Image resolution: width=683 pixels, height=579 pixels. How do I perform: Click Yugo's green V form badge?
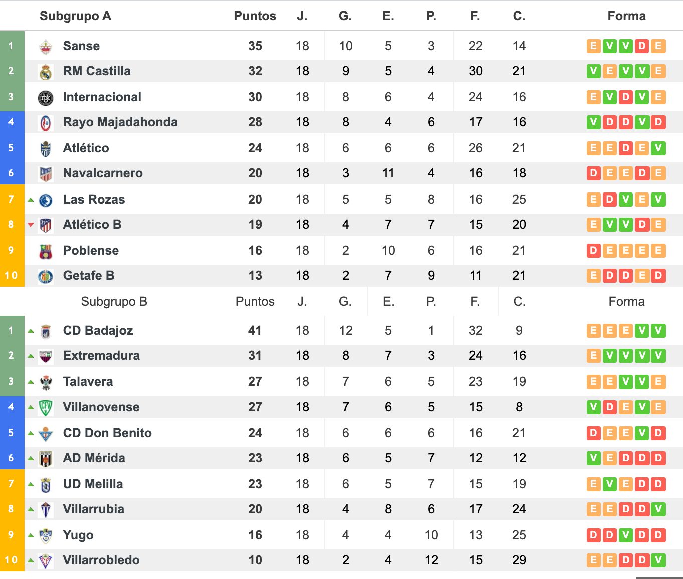(x=625, y=535)
